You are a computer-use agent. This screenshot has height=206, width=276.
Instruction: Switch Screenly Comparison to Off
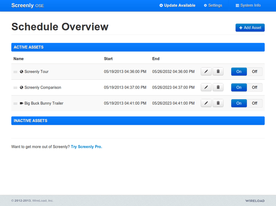pyautogui.click(x=255, y=87)
